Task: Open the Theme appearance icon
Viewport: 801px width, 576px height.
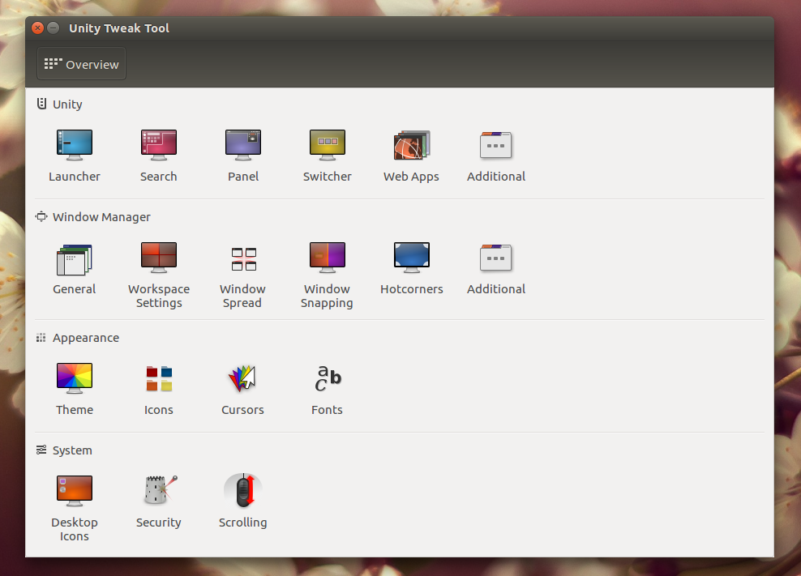Action: 75,378
